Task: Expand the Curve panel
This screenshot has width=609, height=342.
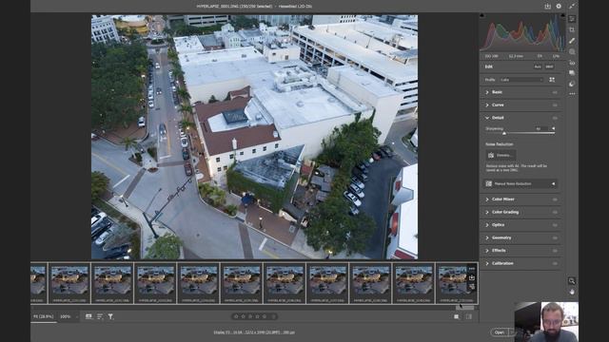Action: point(487,105)
